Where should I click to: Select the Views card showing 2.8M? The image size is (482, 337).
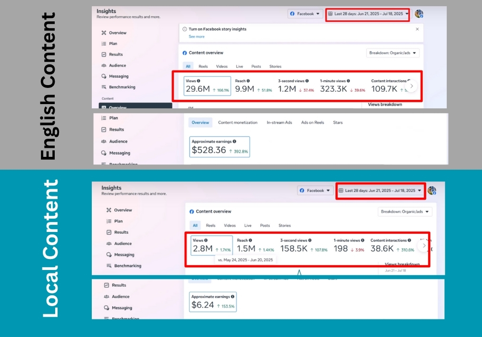coord(211,245)
